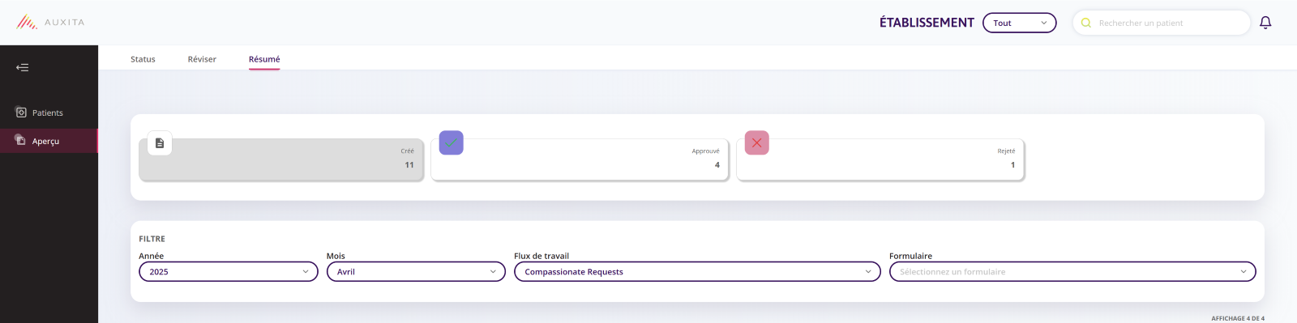The width and height of the screenshot is (1297, 323).
Task: Click the Aperçu sidebar icon
Action: click(21, 140)
